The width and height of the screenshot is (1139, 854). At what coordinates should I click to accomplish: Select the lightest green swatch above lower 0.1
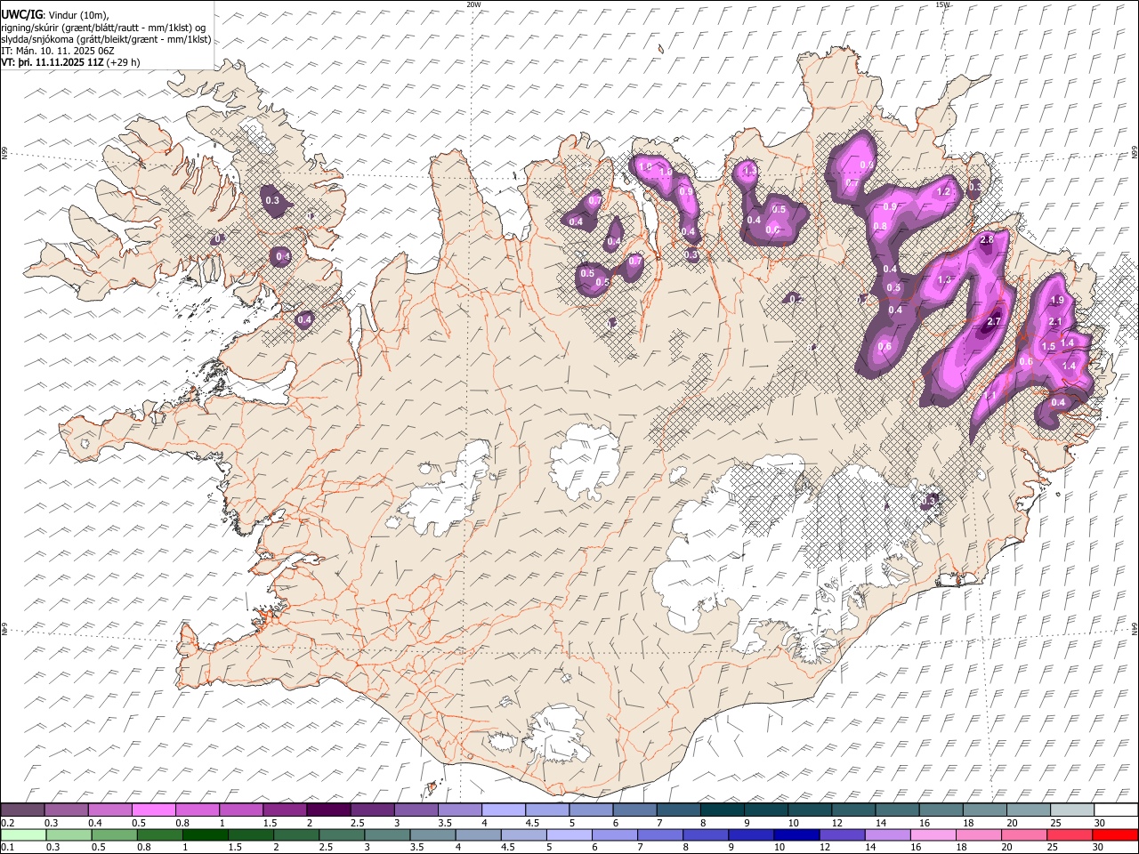click(x=22, y=834)
